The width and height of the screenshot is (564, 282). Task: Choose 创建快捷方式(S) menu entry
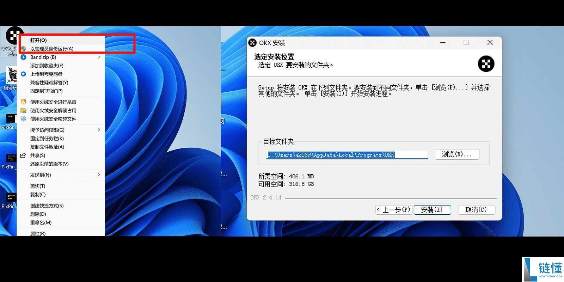click(47, 206)
